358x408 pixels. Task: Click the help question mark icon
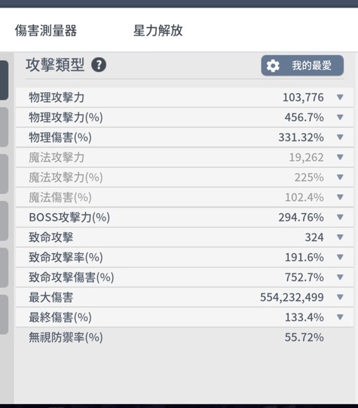pos(99,65)
